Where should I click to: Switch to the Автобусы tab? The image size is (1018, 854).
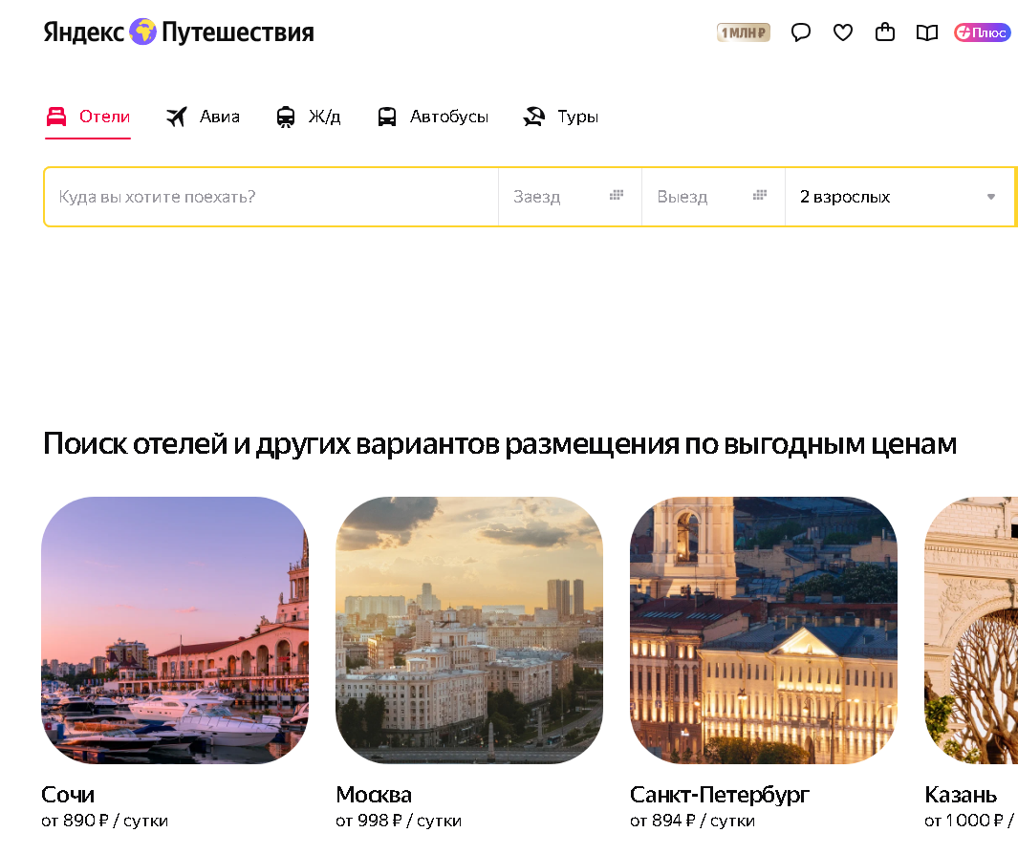click(x=432, y=117)
